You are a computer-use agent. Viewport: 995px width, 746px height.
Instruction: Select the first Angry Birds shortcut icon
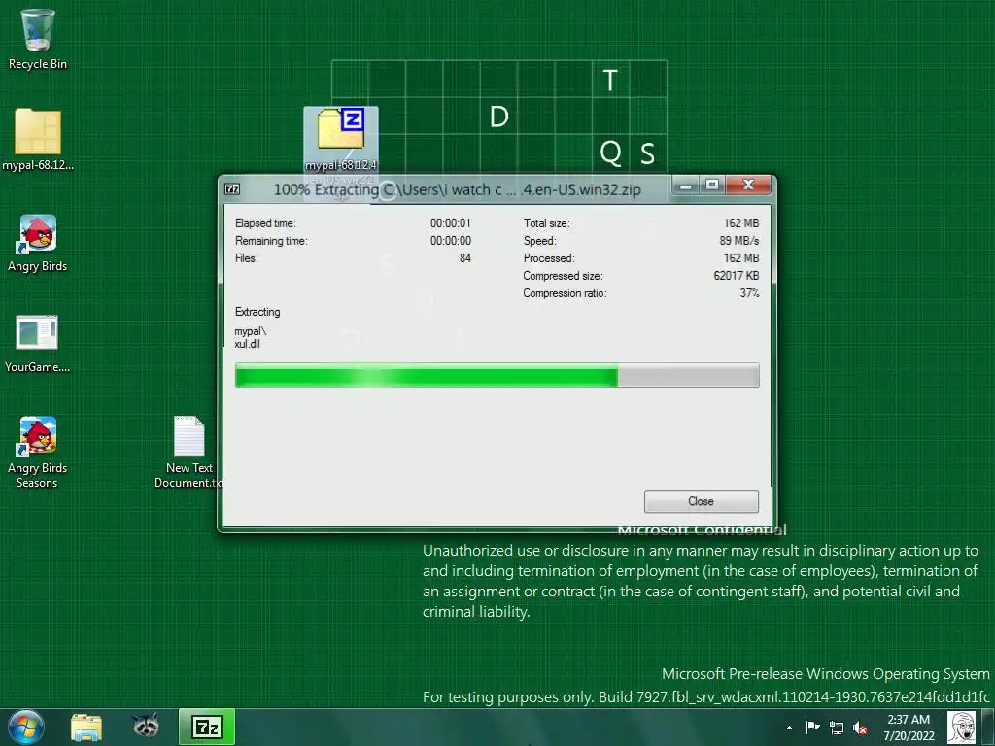(38, 242)
